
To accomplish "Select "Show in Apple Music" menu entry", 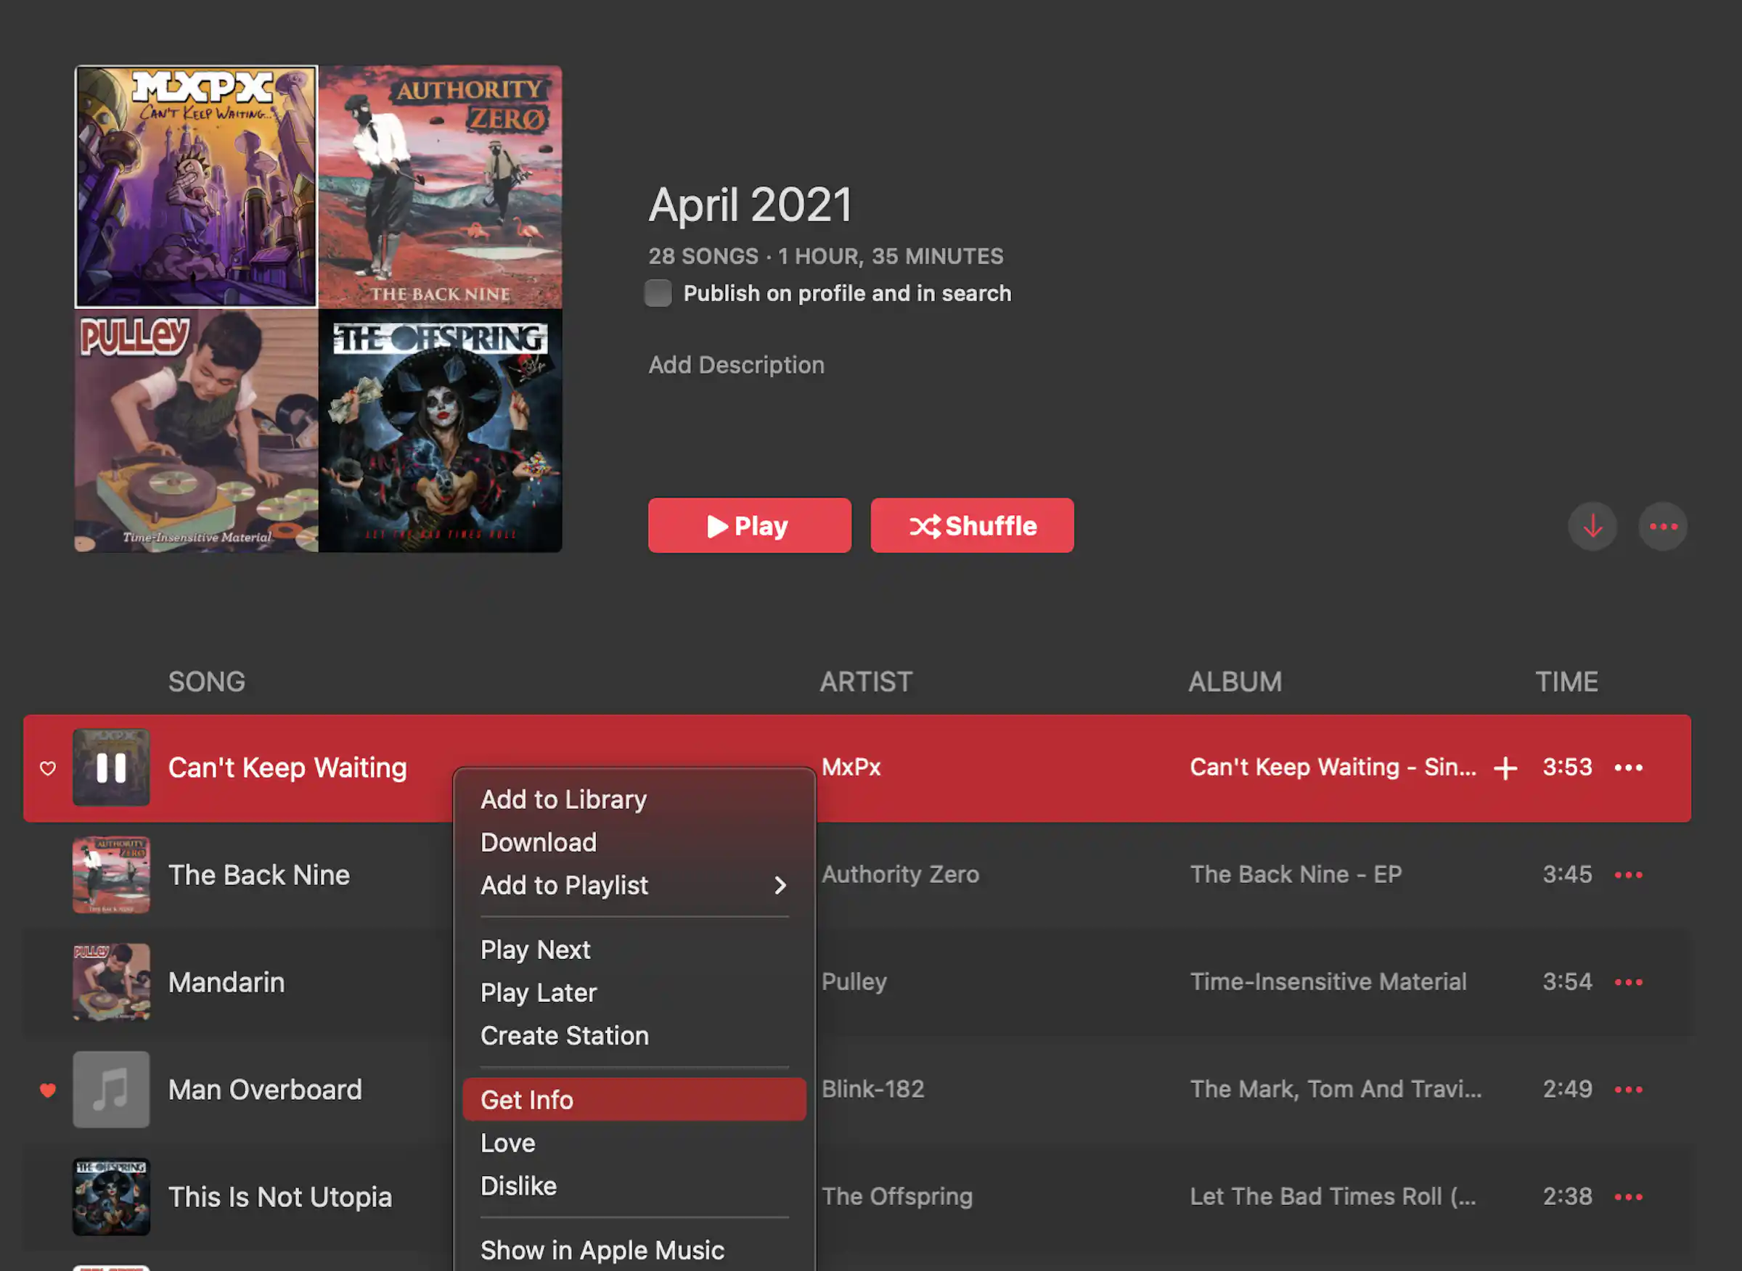I will (x=602, y=1249).
